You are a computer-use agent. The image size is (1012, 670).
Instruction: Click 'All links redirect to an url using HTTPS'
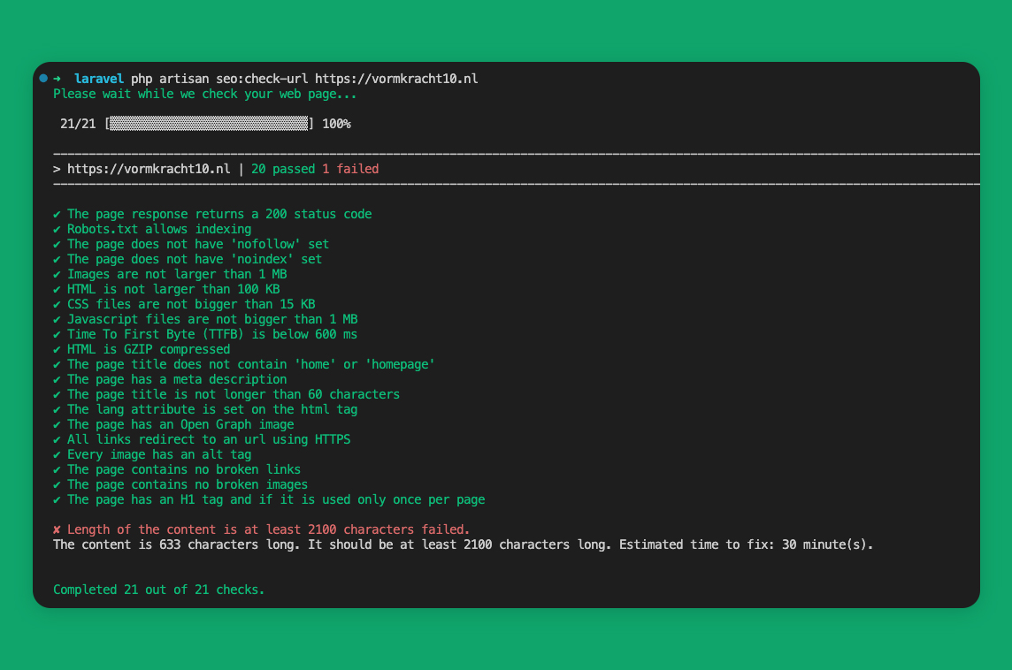click(x=209, y=440)
